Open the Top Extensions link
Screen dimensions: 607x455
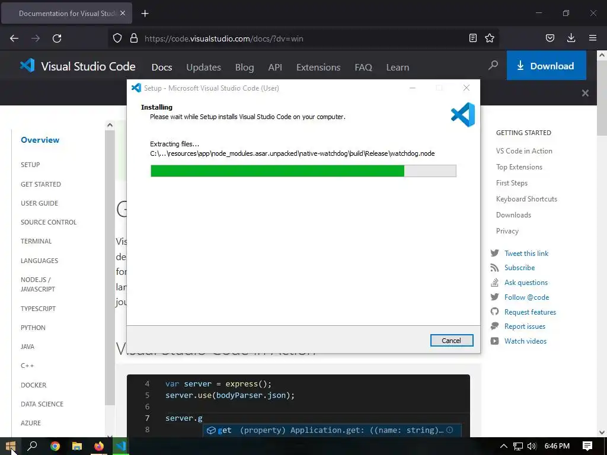(519, 166)
